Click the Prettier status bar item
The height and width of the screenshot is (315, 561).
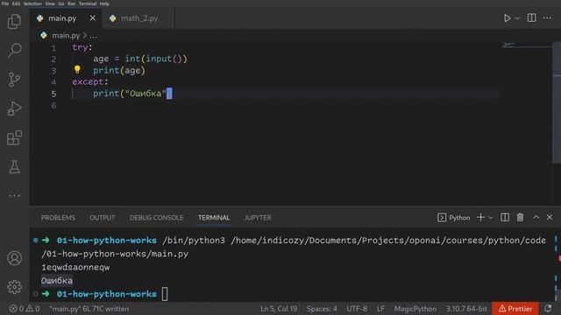tap(515, 309)
